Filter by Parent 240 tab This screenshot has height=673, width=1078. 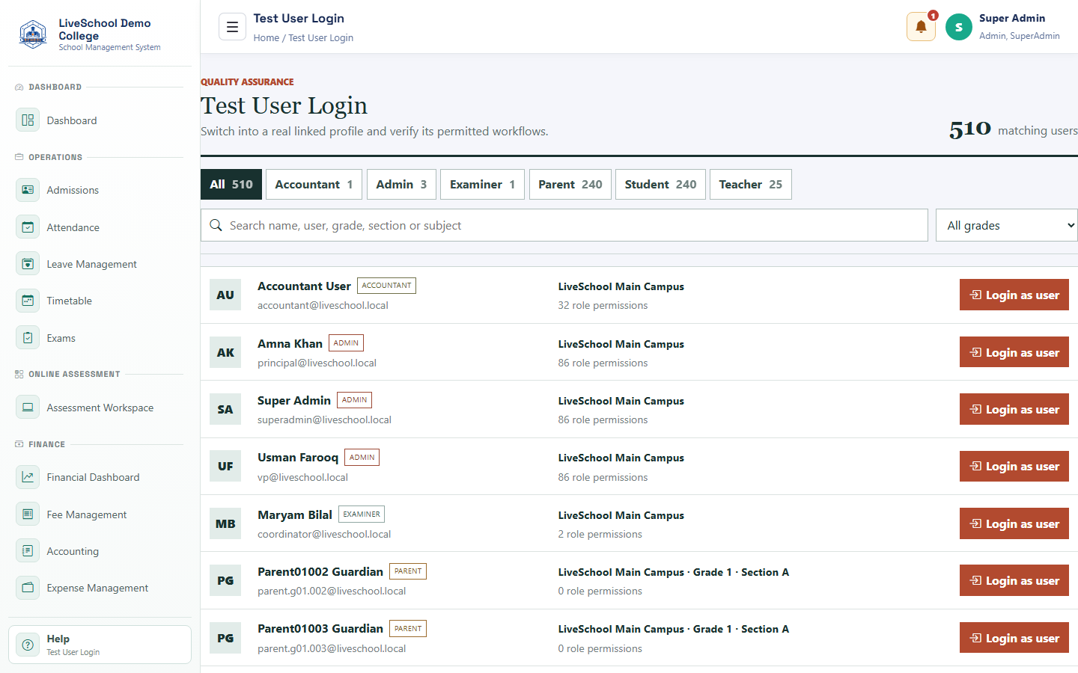[570, 184]
